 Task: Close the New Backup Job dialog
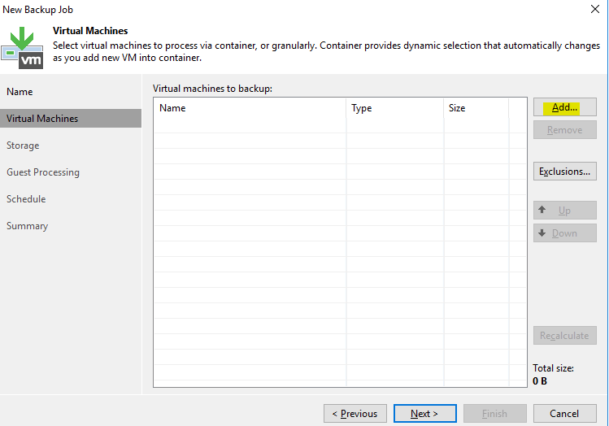(x=594, y=9)
